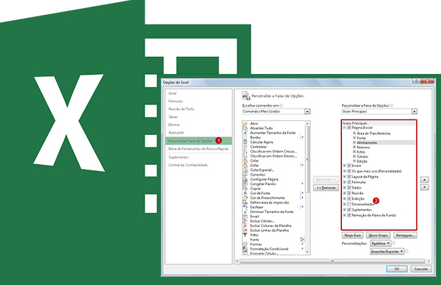This screenshot has height=285, width=441.
Task: Open the Importar/Exportar dropdown button
Action: point(387,252)
